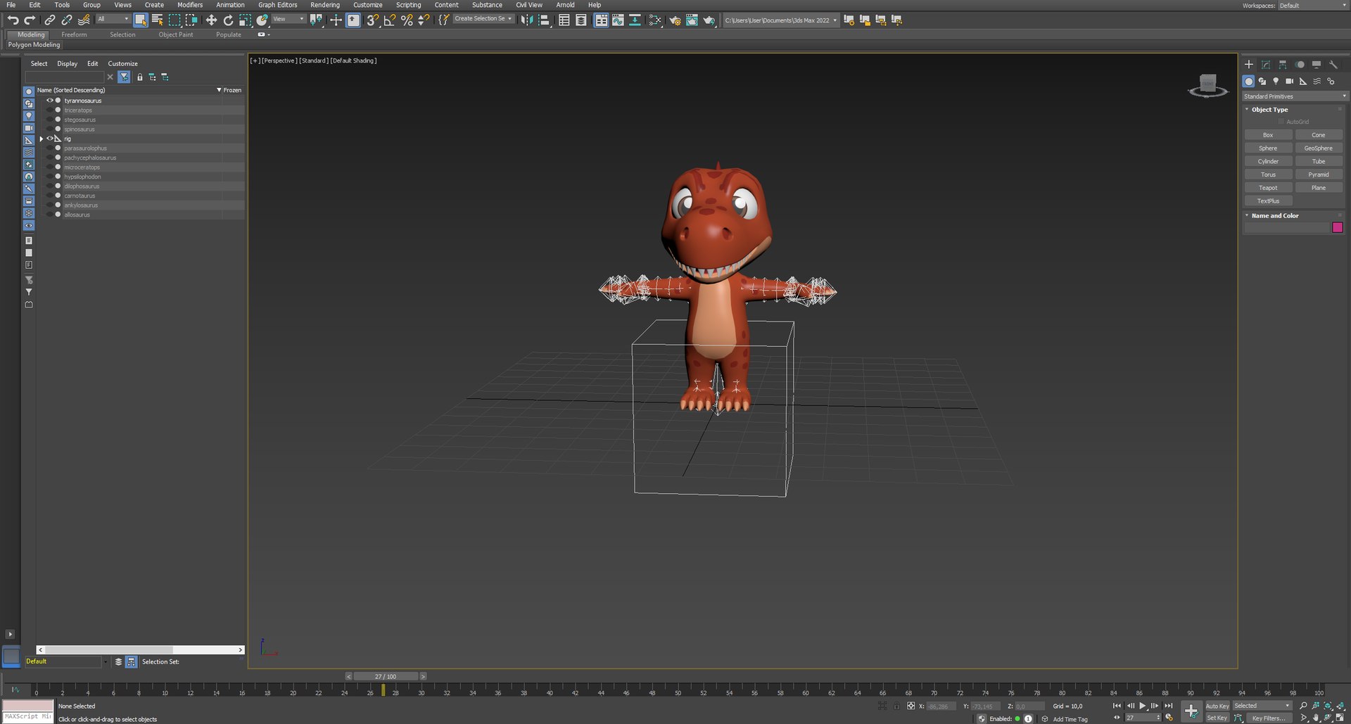Click Zoom Extents Selected icon

click(1328, 706)
